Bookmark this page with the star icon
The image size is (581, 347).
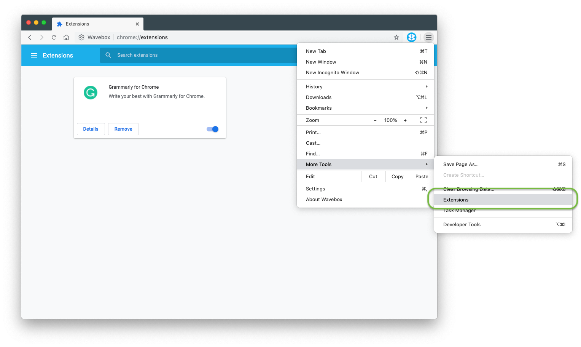[396, 37]
